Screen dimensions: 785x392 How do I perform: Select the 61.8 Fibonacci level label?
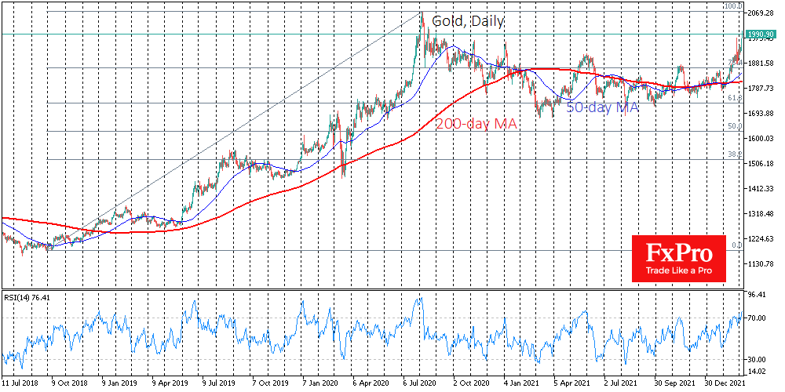[x=734, y=99]
